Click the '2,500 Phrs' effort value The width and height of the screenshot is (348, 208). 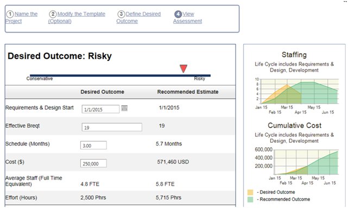click(93, 198)
